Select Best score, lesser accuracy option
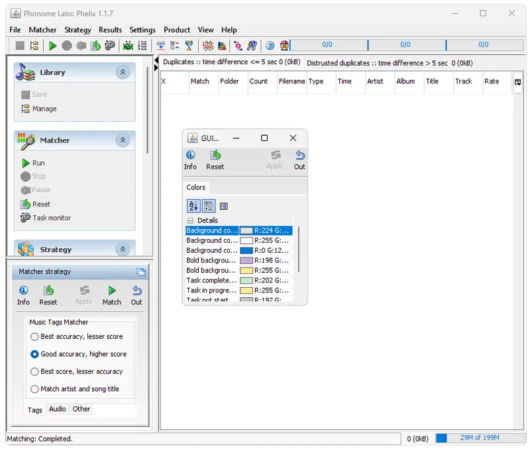This screenshot has height=450, width=530. click(76, 372)
